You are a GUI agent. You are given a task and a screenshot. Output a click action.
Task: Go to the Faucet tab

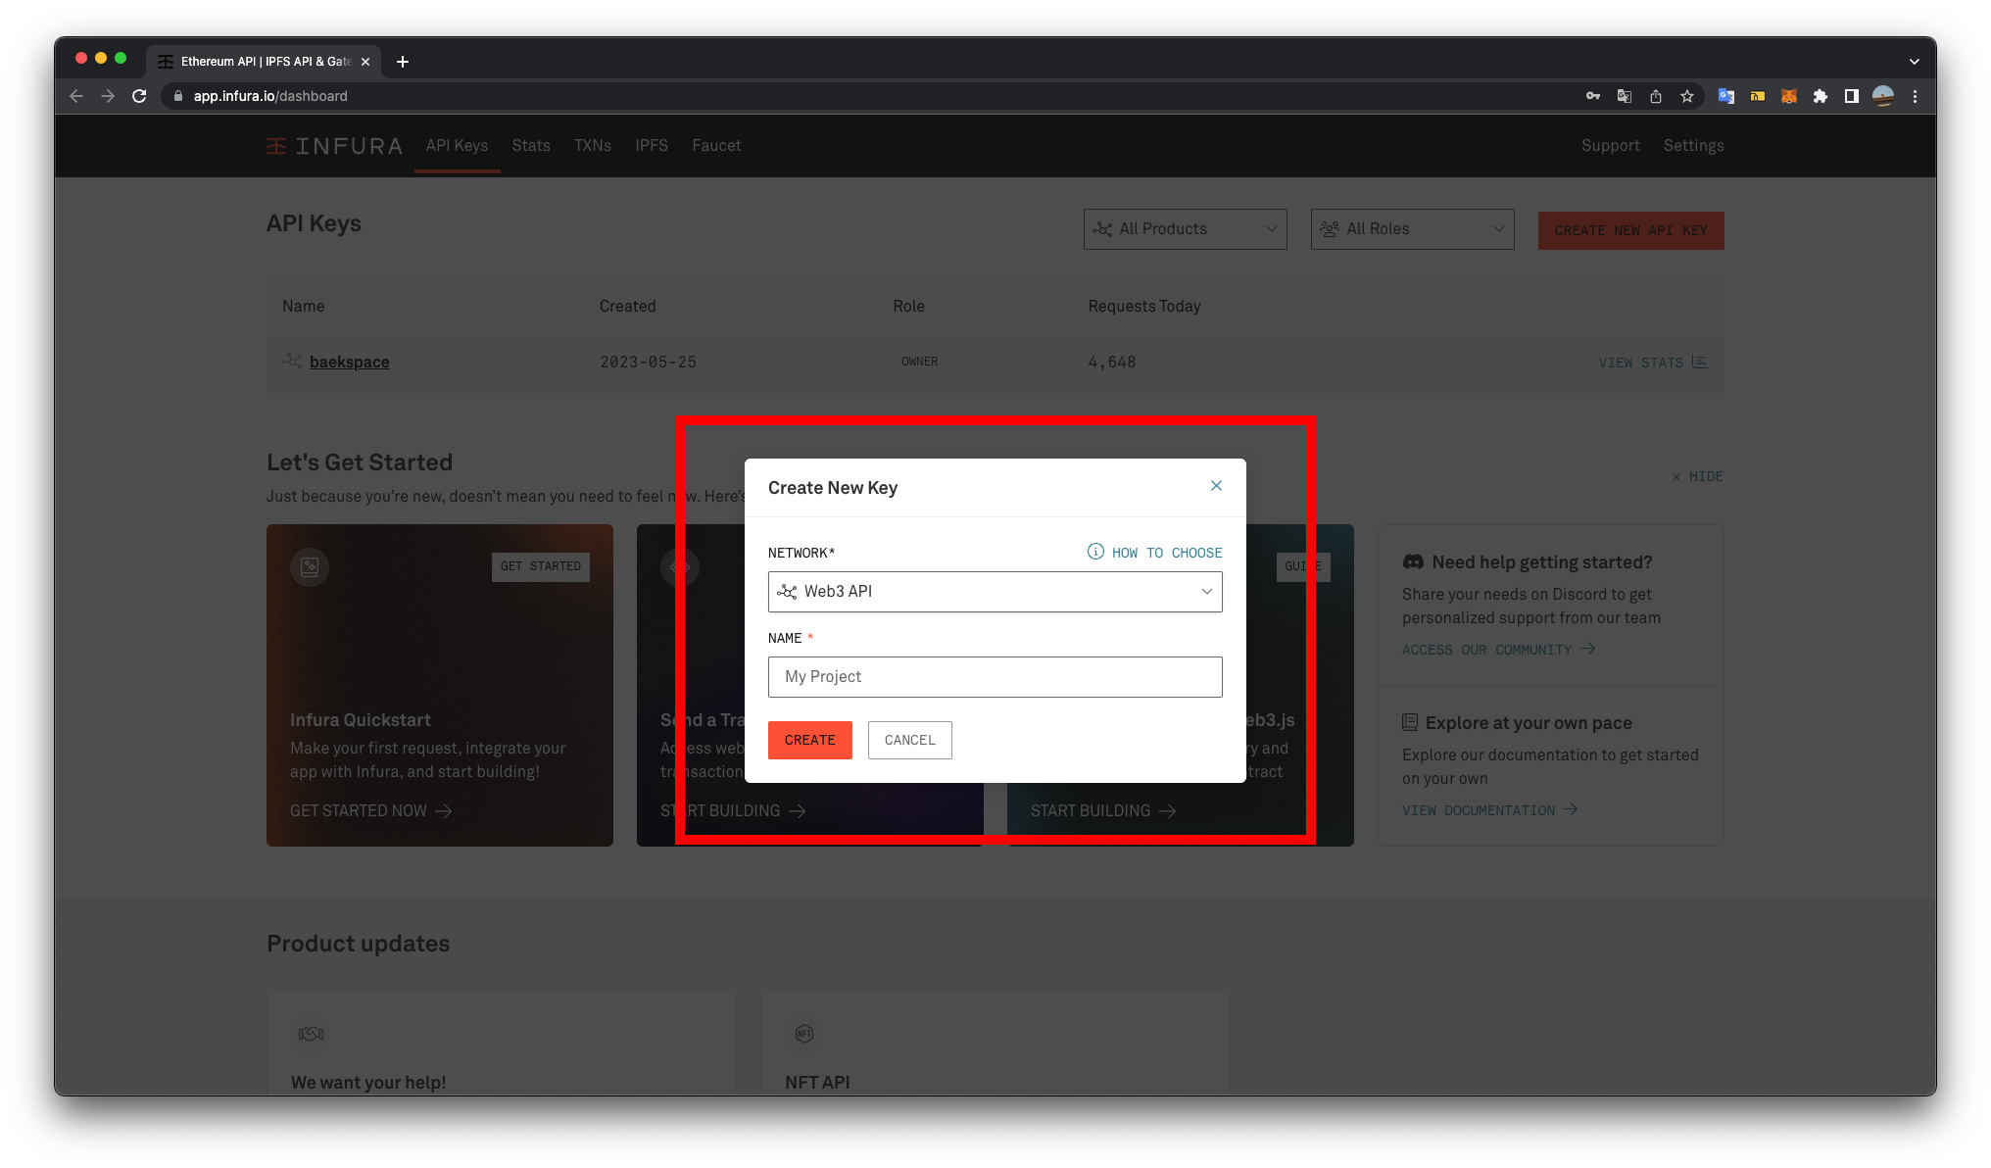click(x=716, y=146)
